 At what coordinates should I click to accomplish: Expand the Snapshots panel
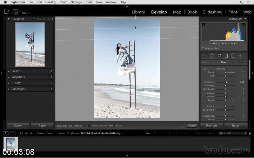click(x=9, y=77)
